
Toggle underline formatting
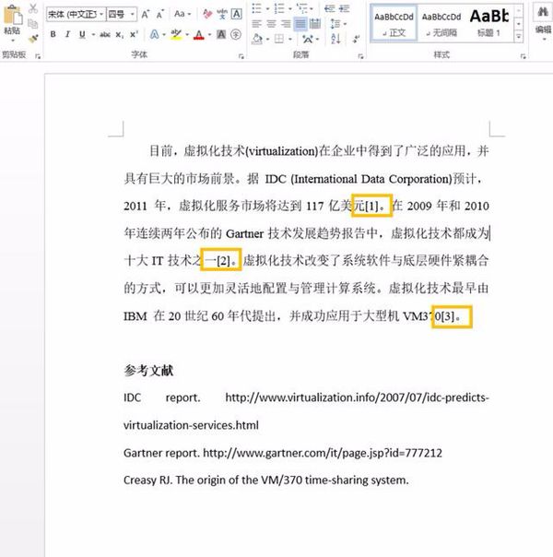coord(82,34)
